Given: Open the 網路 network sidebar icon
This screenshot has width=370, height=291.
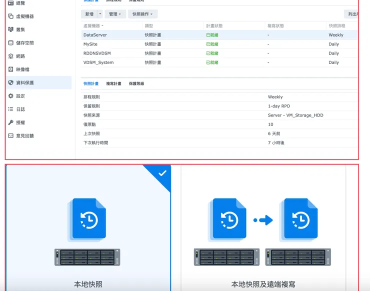Looking at the screenshot, I should pos(10,56).
